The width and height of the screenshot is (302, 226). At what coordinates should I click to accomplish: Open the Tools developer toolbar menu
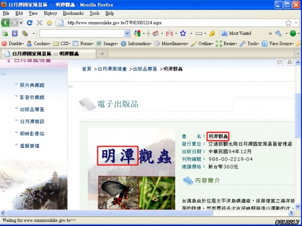point(249,44)
